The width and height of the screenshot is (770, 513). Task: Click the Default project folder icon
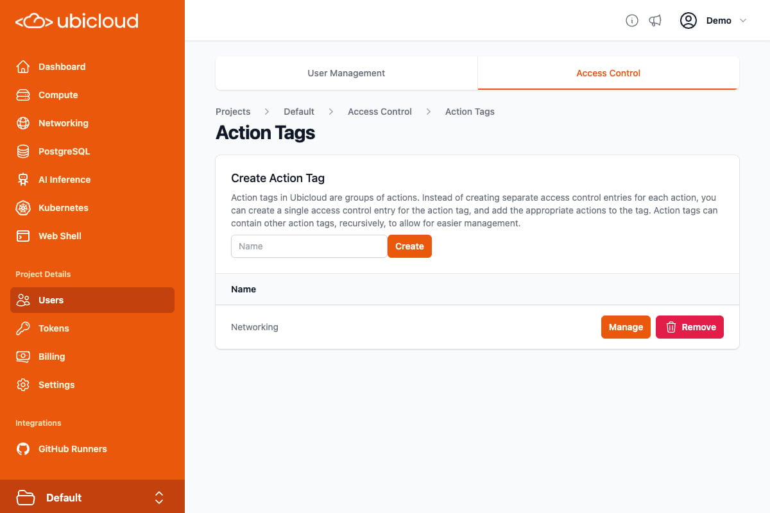click(x=26, y=498)
